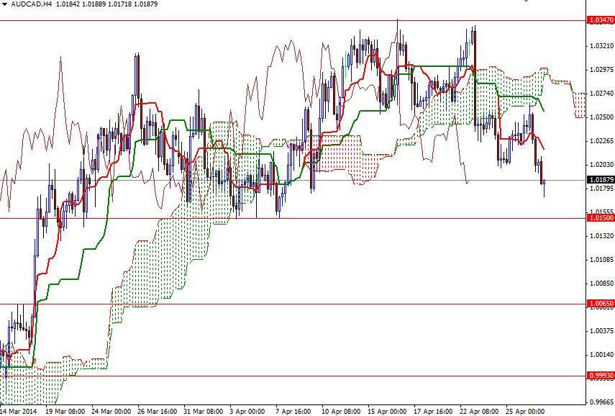
Task: Click the 1.00650 horizontal level marker
Action: (x=599, y=304)
